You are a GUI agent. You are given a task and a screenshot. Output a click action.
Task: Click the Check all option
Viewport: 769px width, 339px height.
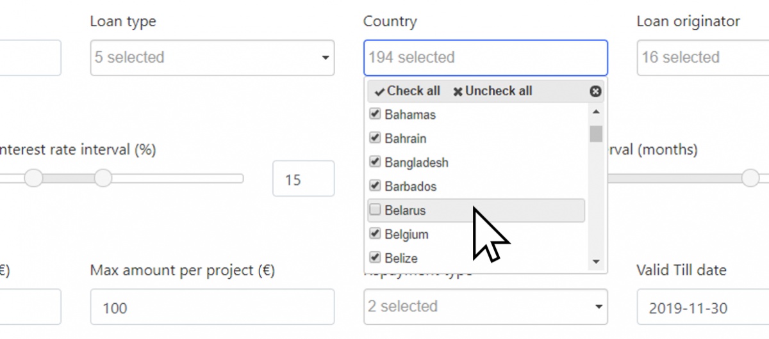click(x=408, y=91)
